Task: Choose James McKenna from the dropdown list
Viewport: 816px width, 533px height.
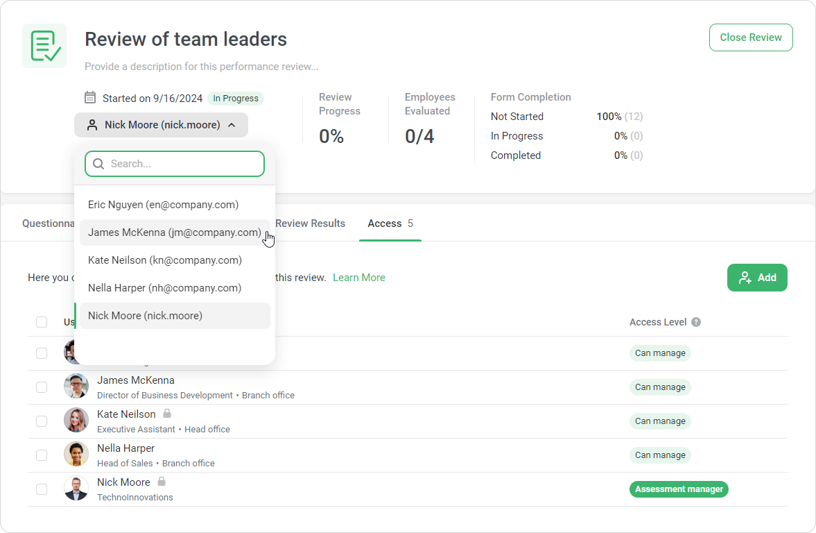Action: point(174,232)
